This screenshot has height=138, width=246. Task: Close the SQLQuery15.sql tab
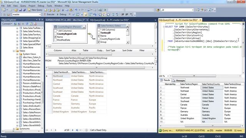(x=200, y=20)
